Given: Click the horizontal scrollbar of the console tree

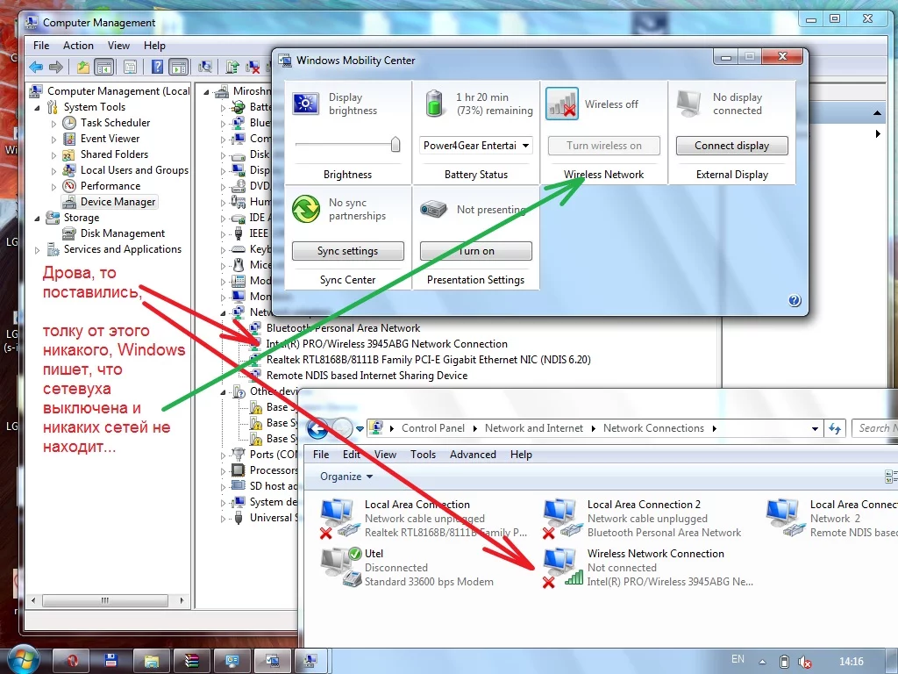Looking at the screenshot, I should coord(104,600).
